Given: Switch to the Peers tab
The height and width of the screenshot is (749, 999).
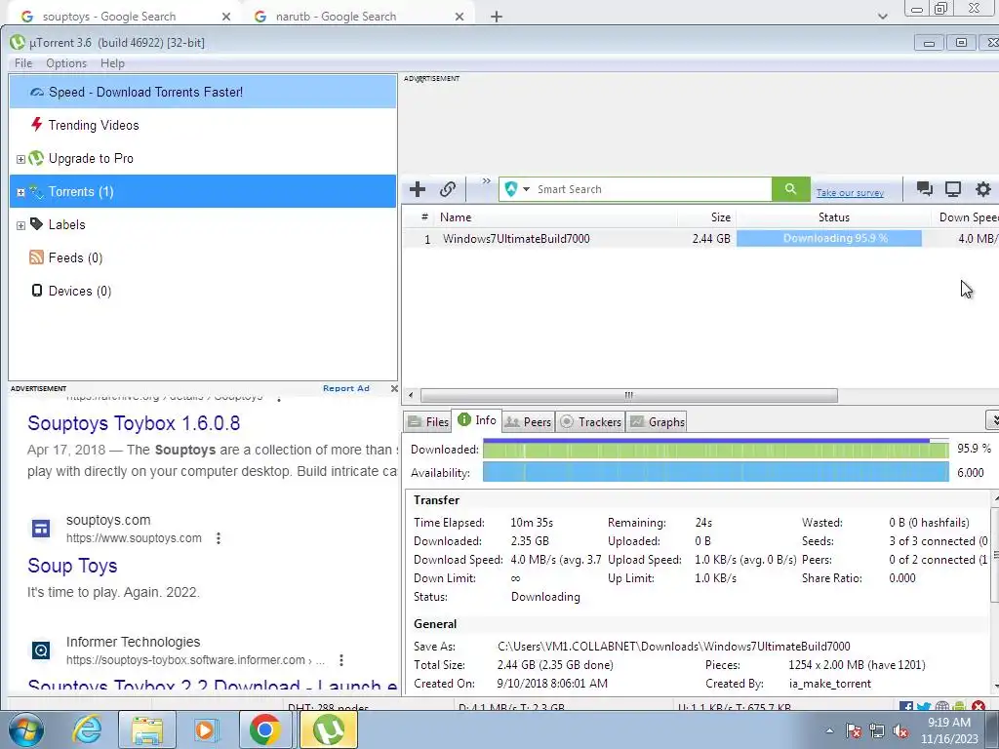Looking at the screenshot, I should [528, 421].
